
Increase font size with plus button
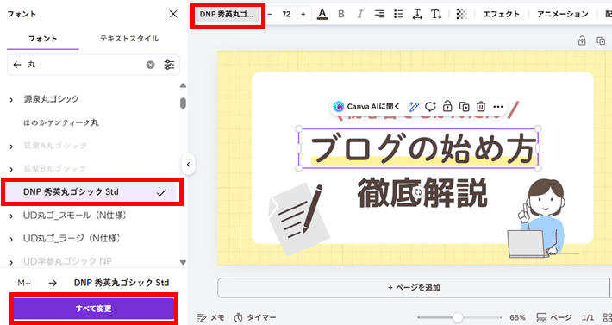coord(303,14)
